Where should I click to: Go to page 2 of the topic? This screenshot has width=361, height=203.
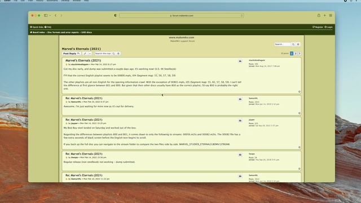point(296,54)
